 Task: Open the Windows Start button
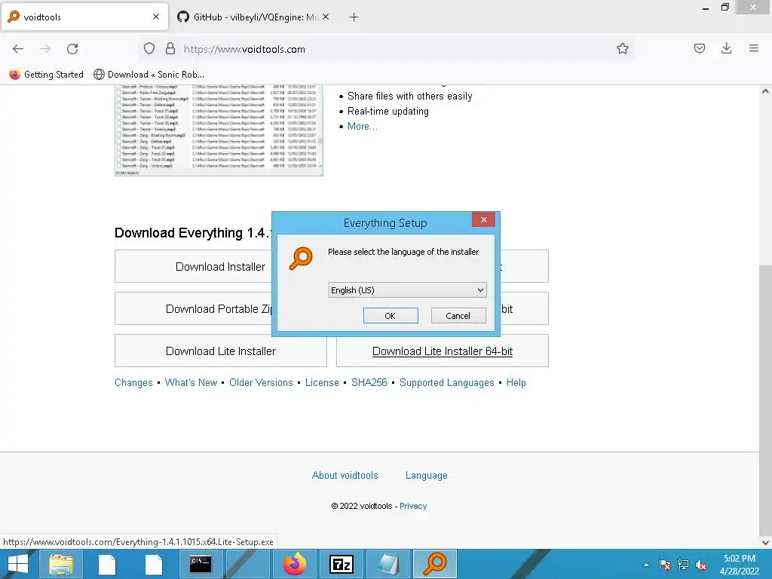point(18,564)
